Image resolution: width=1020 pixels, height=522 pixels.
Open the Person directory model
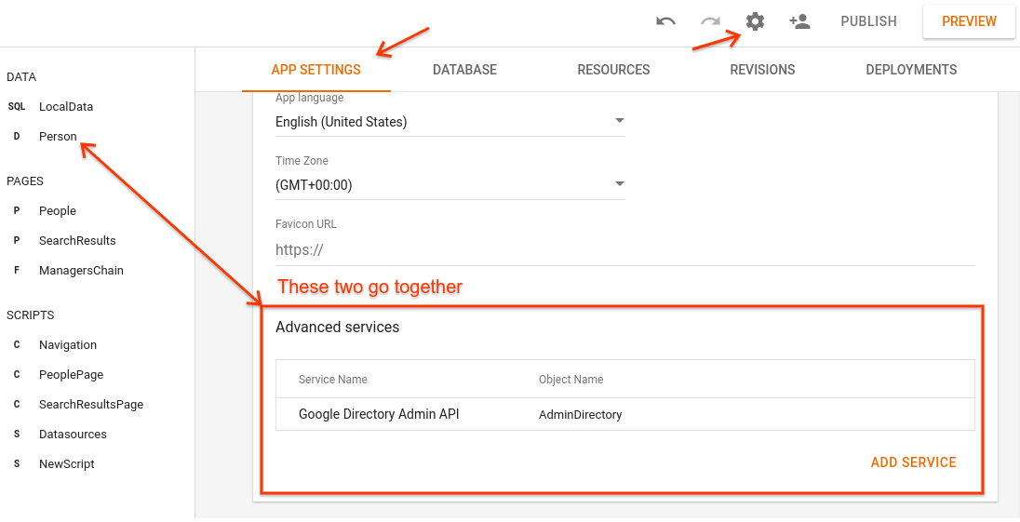(58, 137)
